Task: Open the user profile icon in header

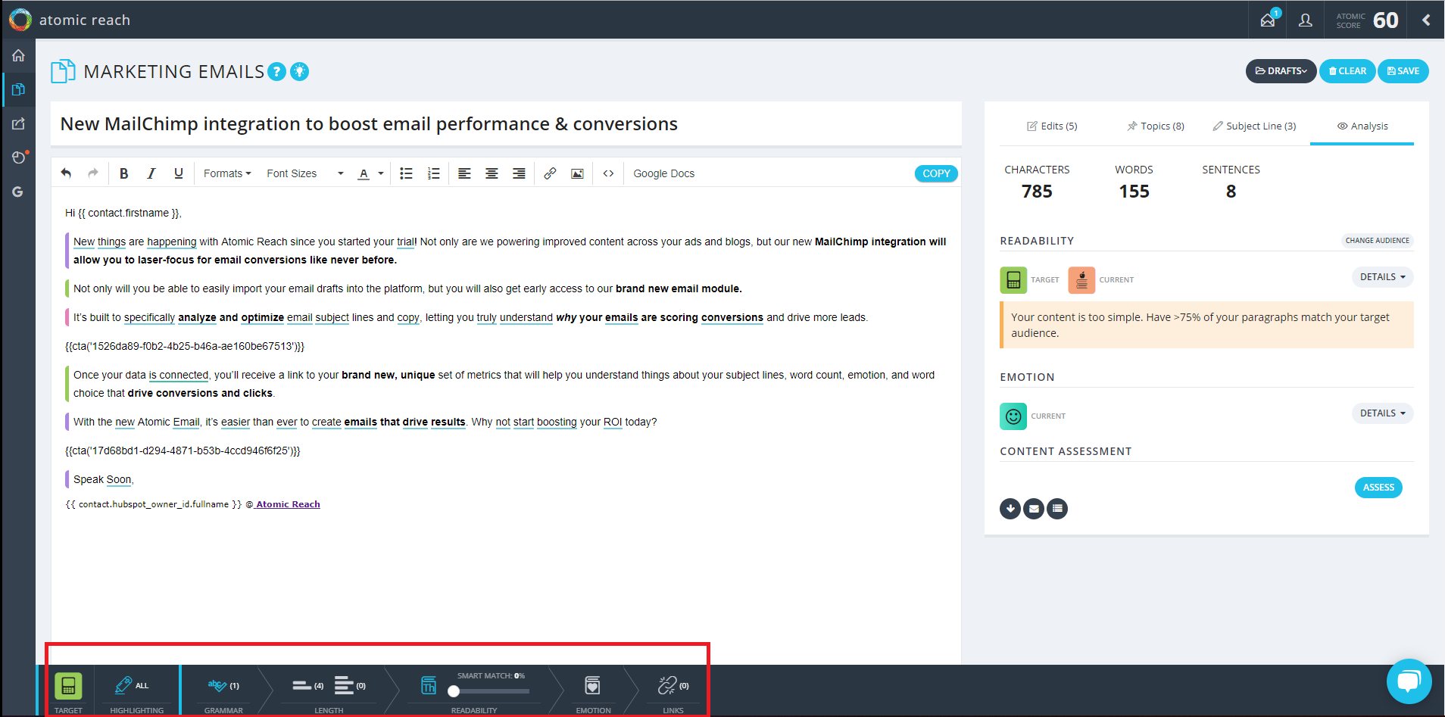Action: coord(1305,20)
